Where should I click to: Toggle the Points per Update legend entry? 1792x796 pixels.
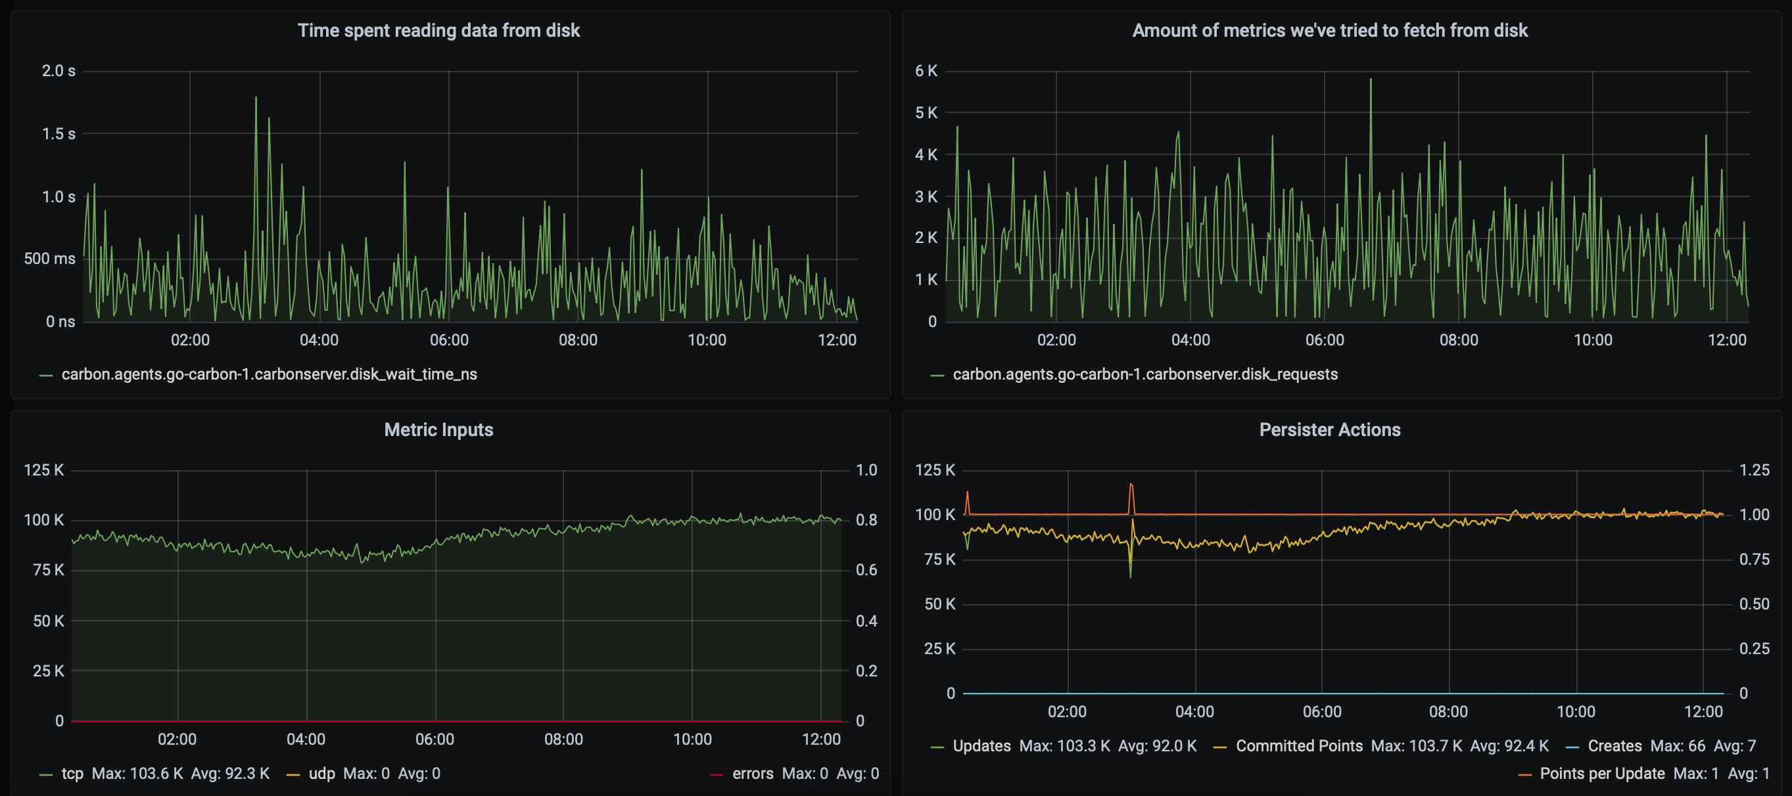tap(1601, 773)
